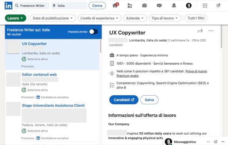
Task: Click the Messaggistica label
Action: tap(185, 142)
